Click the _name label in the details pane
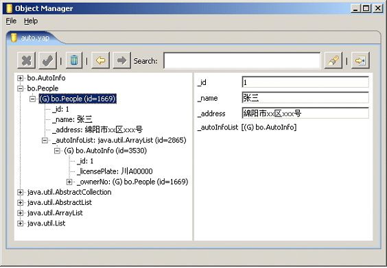387x268 pixels. (x=208, y=98)
